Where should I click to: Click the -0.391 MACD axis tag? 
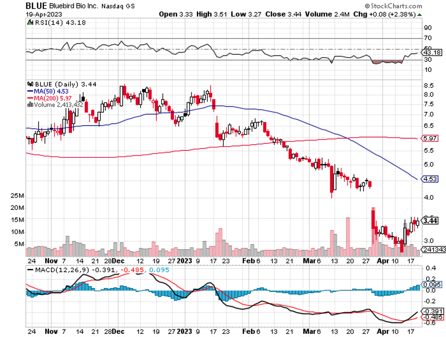[433, 311]
